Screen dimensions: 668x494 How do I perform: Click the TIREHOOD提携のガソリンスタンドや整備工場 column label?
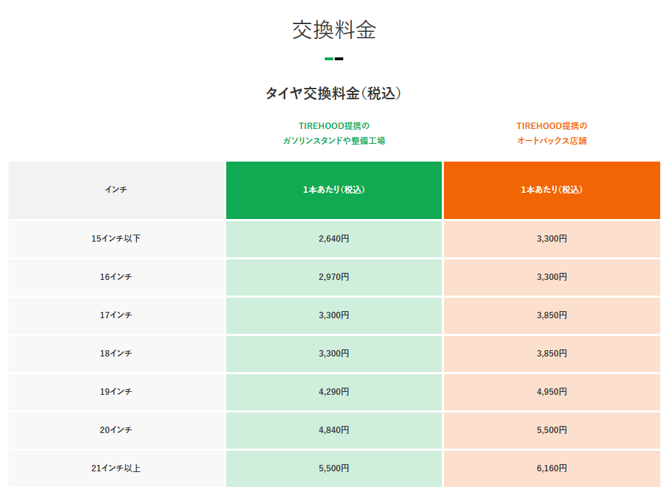[x=334, y=134]
